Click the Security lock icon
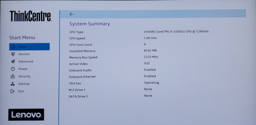 [x=12, y=76]
